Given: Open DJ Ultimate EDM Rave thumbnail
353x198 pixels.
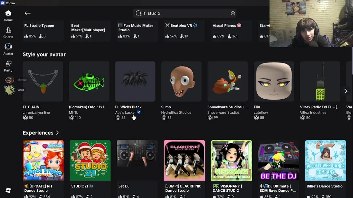Looking at the screenshot, I should click(278, 160).
